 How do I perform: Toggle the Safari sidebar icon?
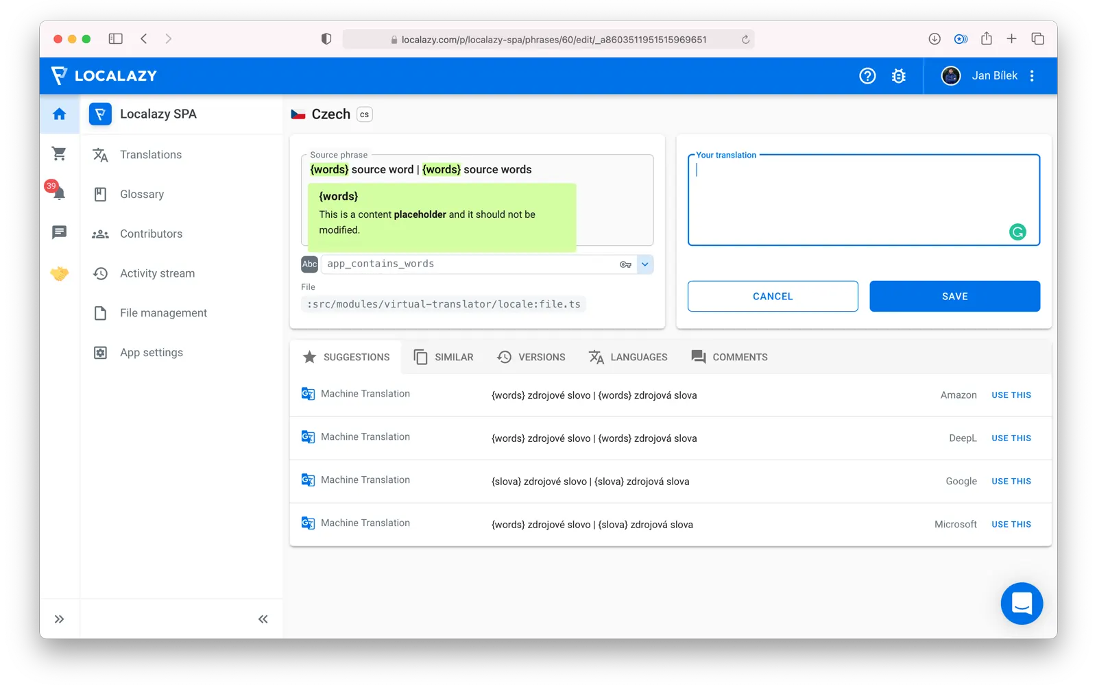116,39
